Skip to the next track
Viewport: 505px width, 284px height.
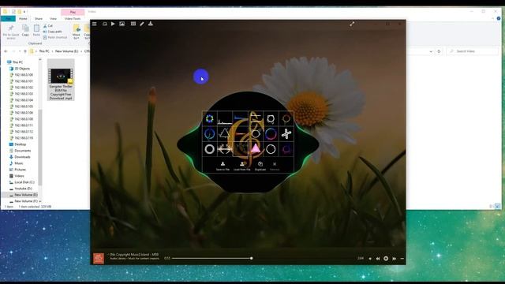[395, 259]
